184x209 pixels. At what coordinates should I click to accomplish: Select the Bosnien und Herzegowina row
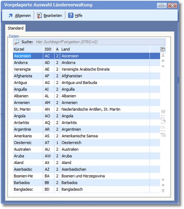[x=87, y=176]
